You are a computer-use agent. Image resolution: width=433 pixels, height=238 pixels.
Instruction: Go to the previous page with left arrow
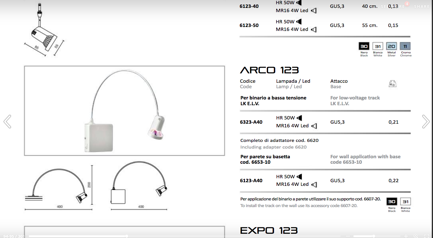7,122
